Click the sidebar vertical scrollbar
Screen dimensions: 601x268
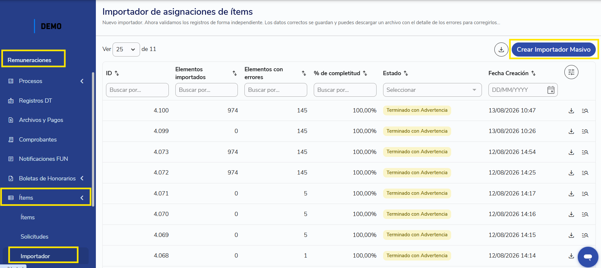(x=93, y=140)
